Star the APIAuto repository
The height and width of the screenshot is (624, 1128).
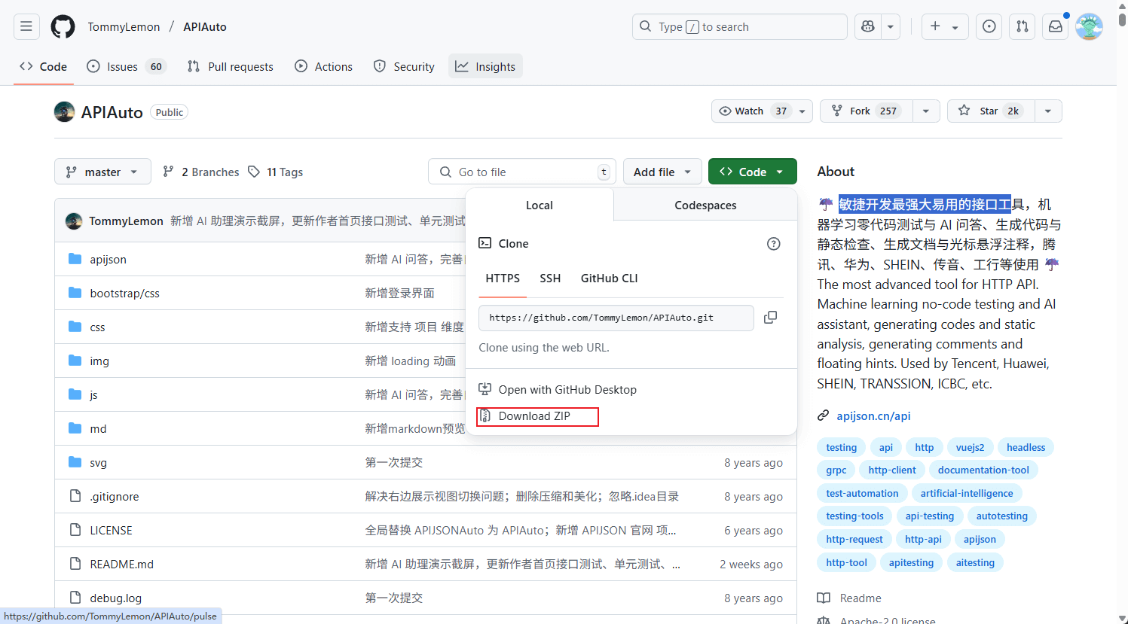point(990,111)
